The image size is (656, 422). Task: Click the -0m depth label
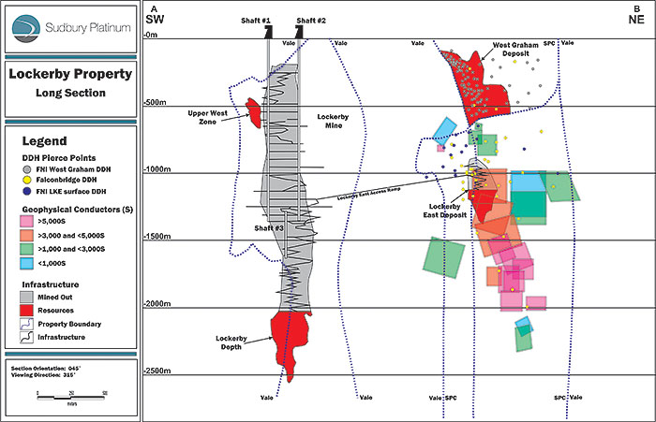151,35
